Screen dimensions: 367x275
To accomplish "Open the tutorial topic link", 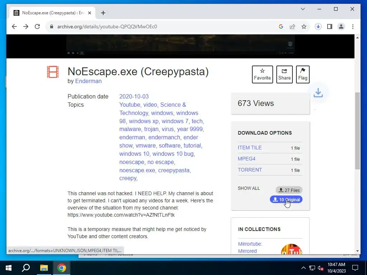I will pos(192,145).
